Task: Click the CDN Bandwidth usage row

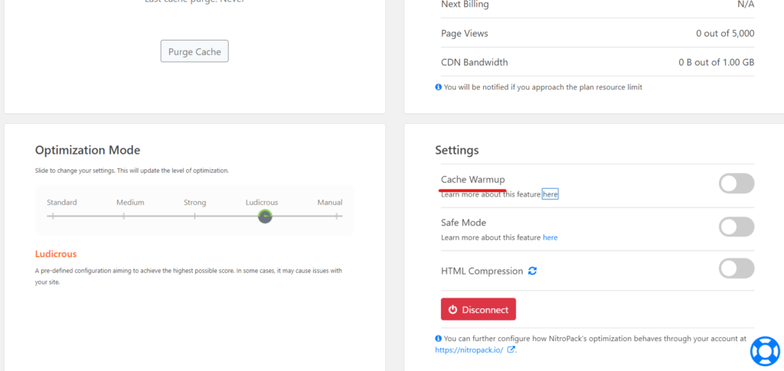Action: tap(597, 63)
